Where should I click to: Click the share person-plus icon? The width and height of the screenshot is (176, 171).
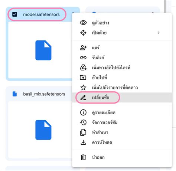83,47
